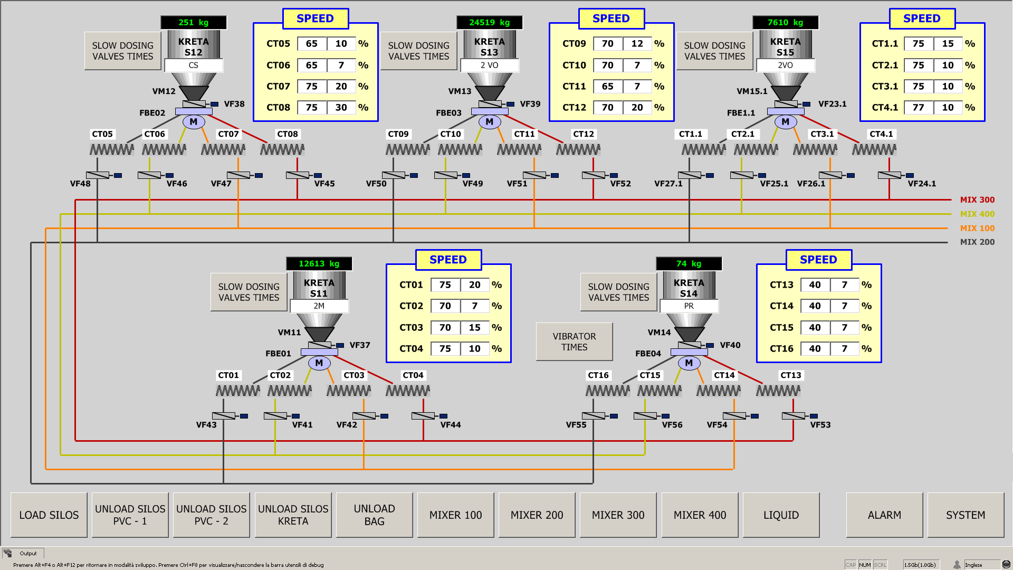
Task: Edit the CT08 second speed value 30
Action: tap(341, 108)
